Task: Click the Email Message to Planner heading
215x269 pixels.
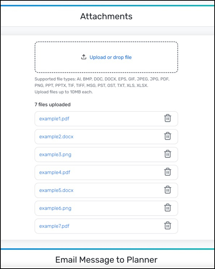Action: [x=106, y=260]
